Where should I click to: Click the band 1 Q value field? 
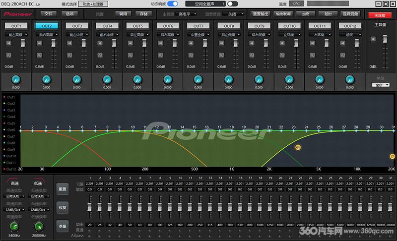90,183
